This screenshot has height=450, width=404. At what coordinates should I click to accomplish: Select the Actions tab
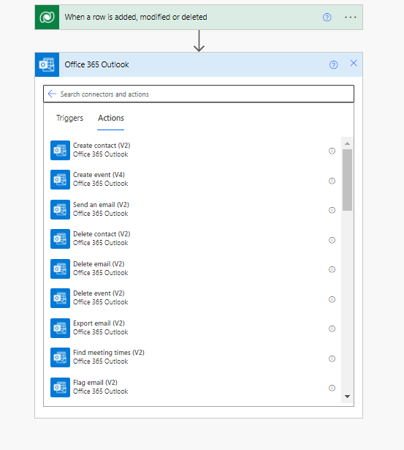click(x=111, y=118)
